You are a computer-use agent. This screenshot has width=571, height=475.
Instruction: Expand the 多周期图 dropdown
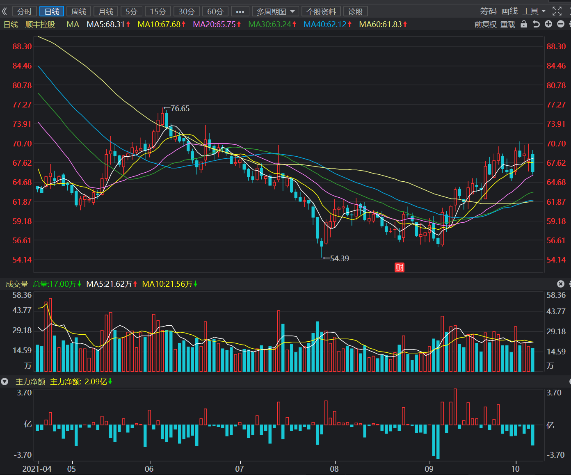pos(275,11)
